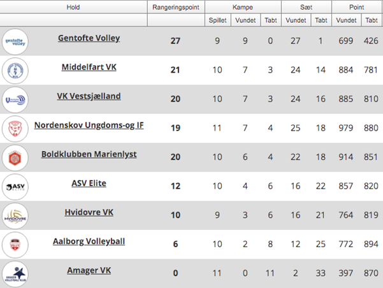Screen dimensions: 383x288
Task: Click the Rangeringspoint column header
Action: (176, 7)
